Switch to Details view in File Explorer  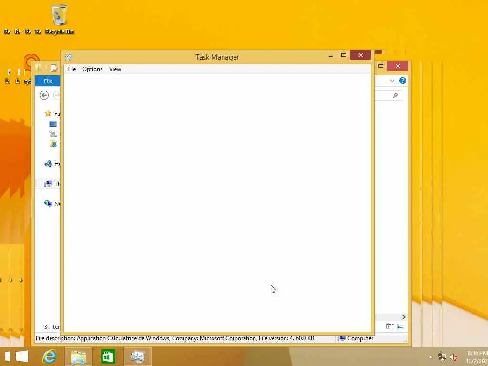pyautogui.click(x=390, y=326)
